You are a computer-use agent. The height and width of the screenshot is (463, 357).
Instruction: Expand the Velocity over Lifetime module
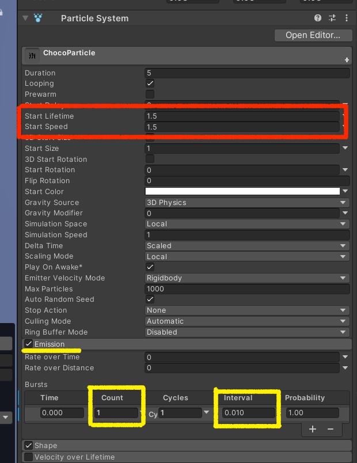(187, 457)
